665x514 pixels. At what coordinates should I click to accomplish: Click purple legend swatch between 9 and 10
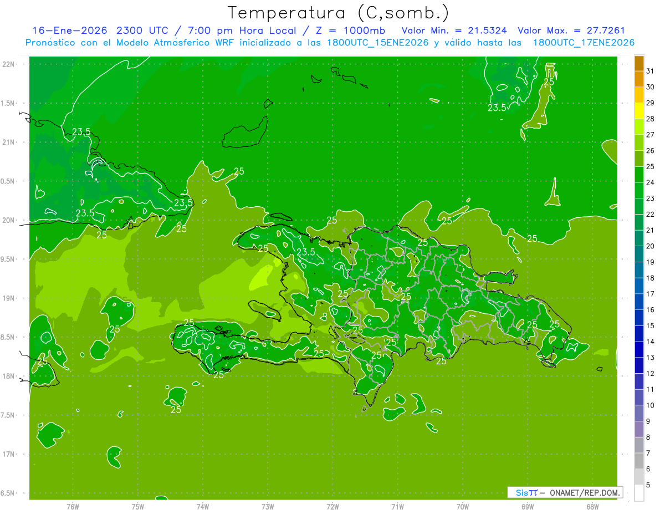coord(640,413)
